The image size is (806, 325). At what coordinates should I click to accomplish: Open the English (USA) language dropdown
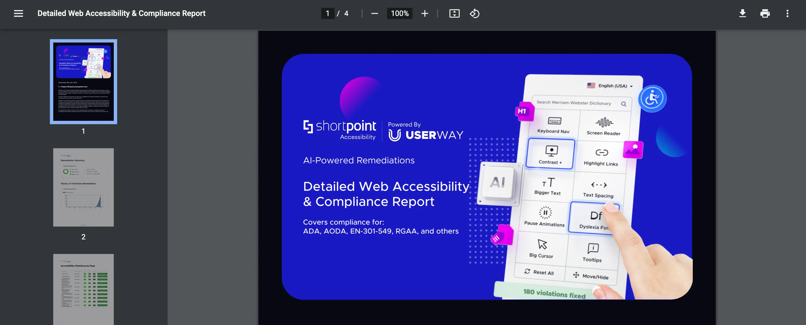click(x=610, y=86)
